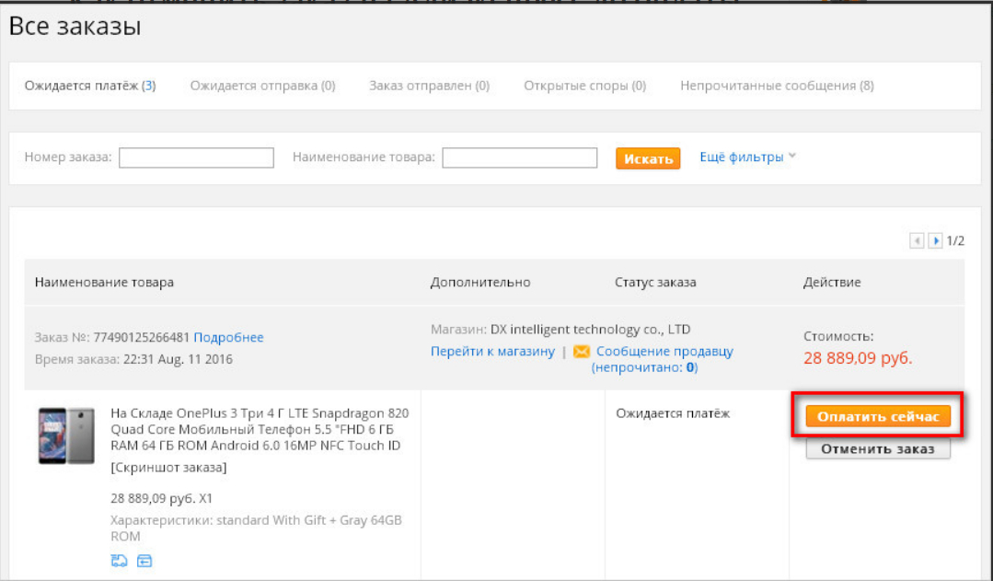This screenshot has height=581, width=993.
Task: Open the "Подробнее" order details link
Action: pyautogui.click(x=228, y=338)
